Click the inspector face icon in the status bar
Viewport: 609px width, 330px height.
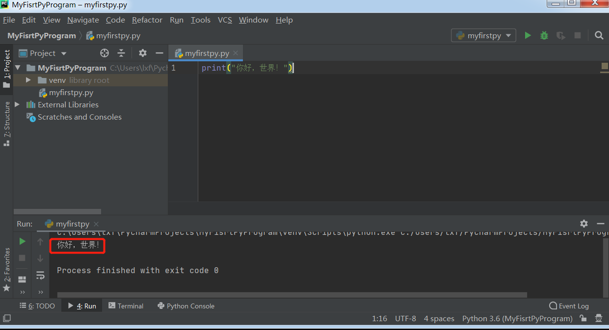tap(599, 318)
